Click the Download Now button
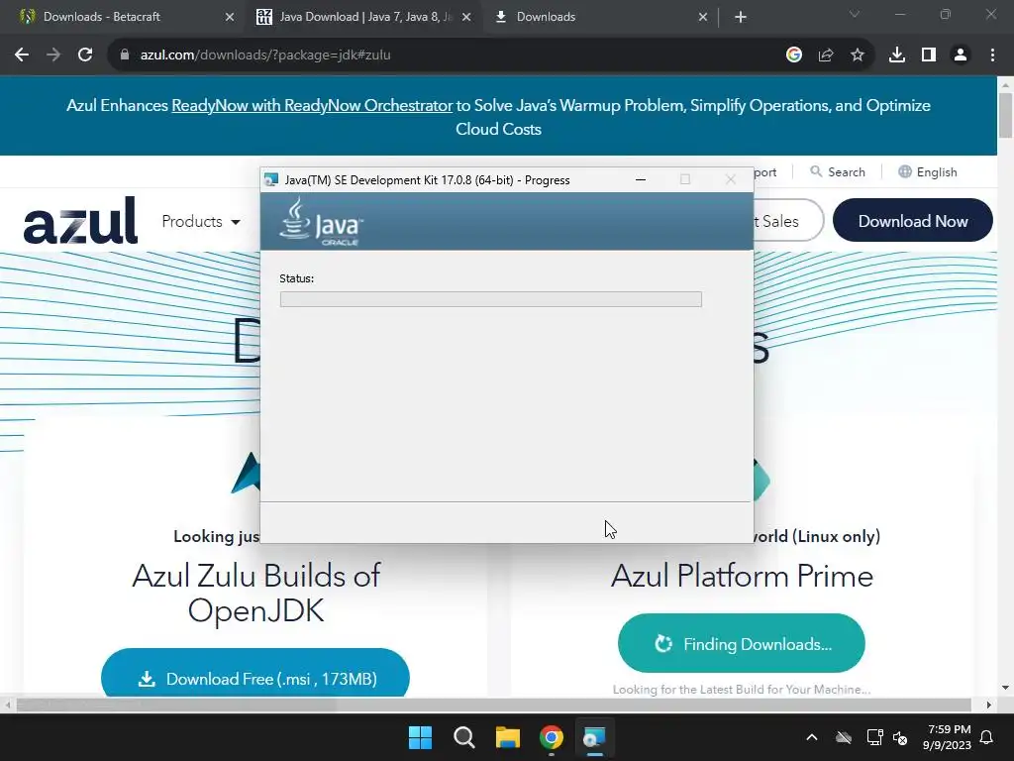 coord(912,221)
